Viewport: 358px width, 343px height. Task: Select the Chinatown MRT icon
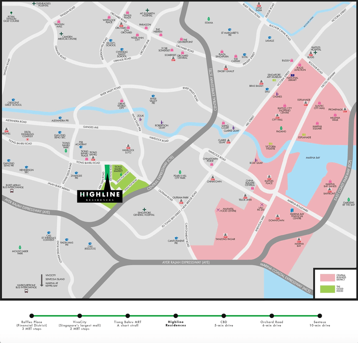point(213,178)
